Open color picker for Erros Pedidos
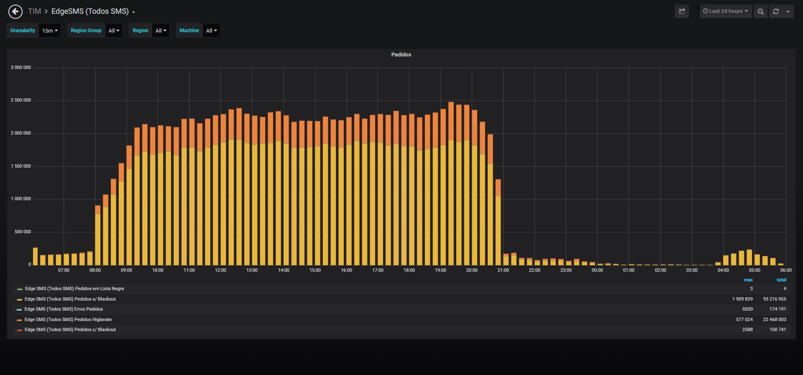 click(x=20, y=309)
